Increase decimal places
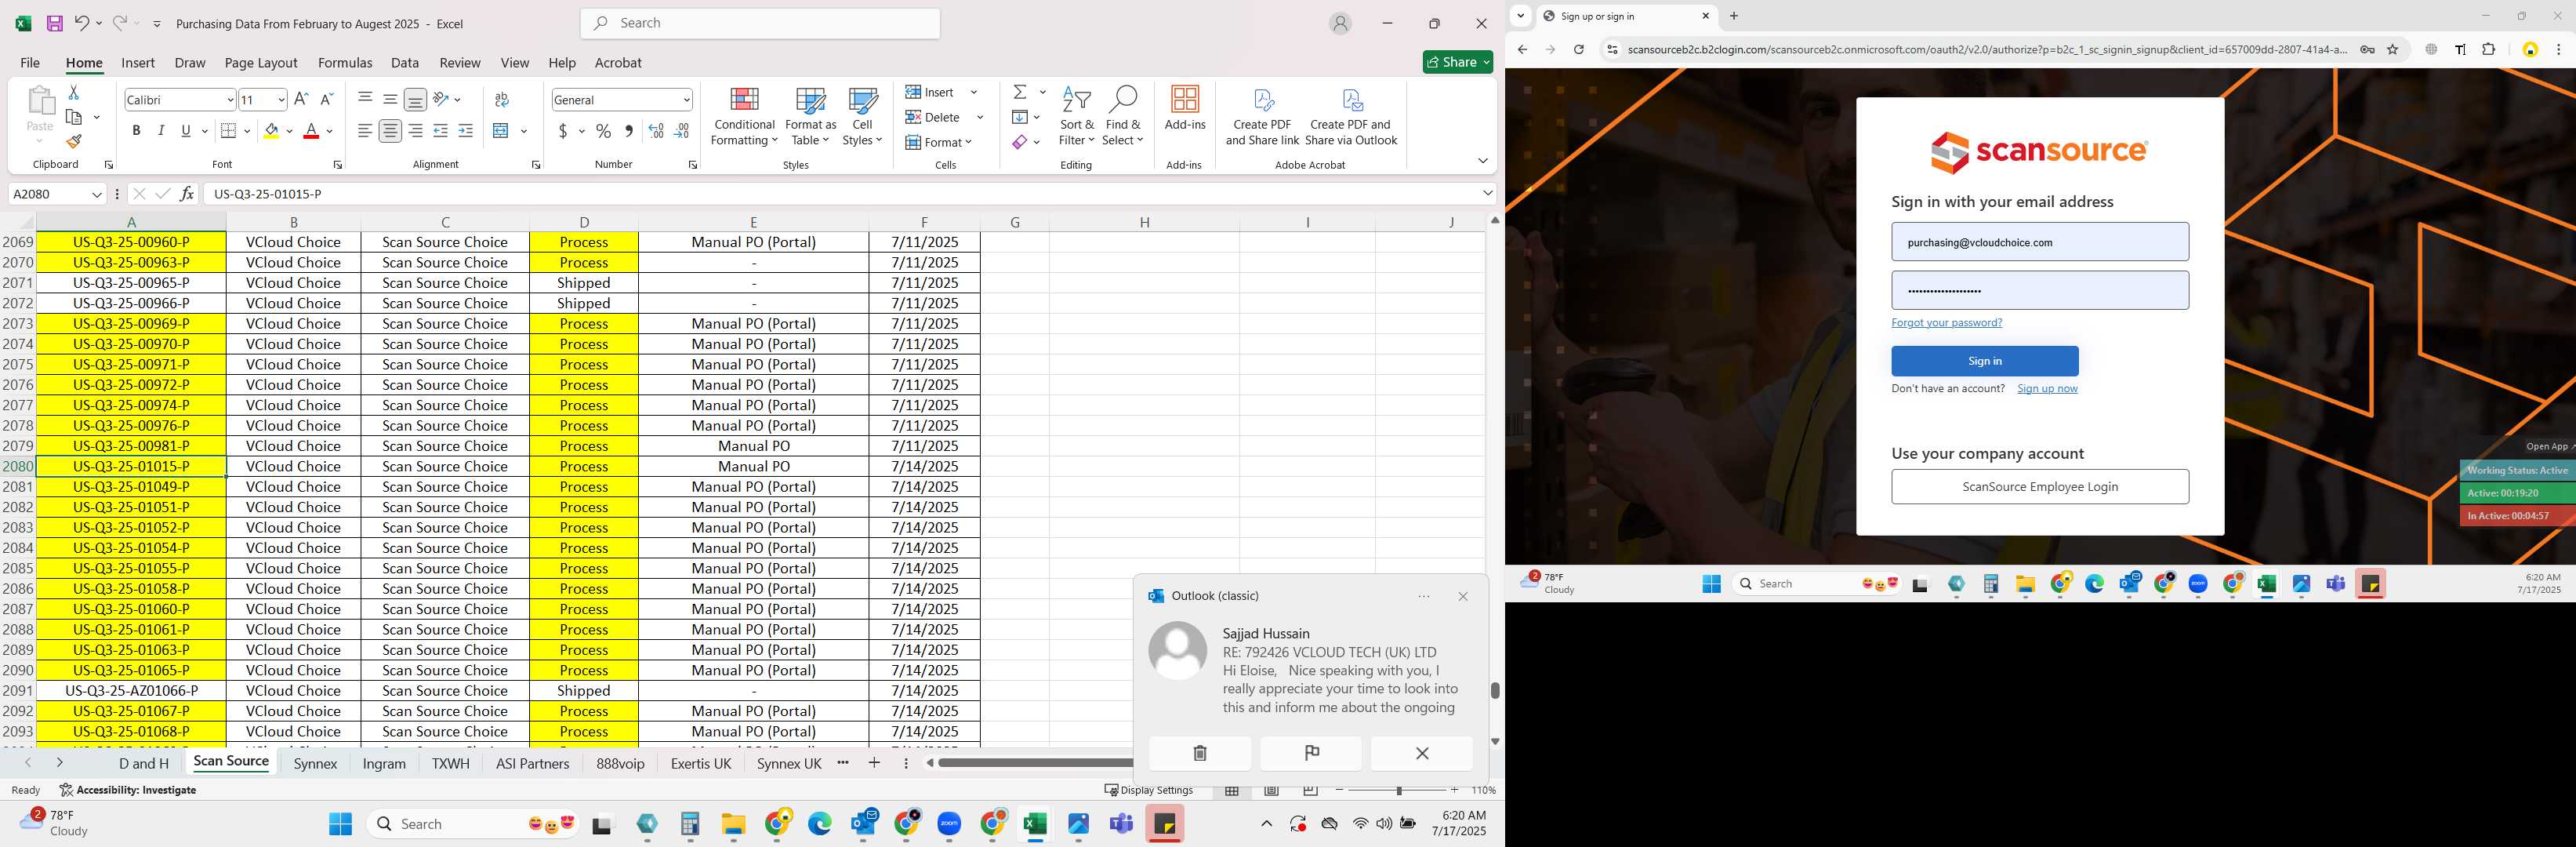The image size is (2576, 847). pos(656,131)
